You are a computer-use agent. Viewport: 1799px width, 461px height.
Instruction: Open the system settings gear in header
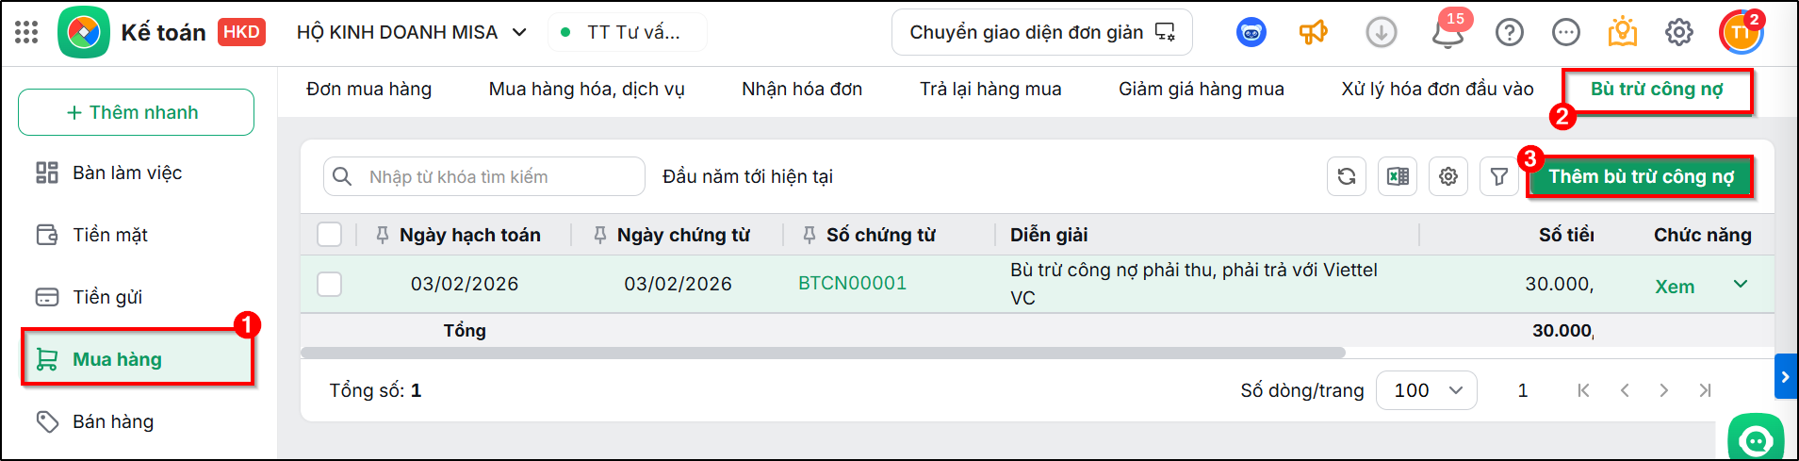click(x=1679, y=33)
